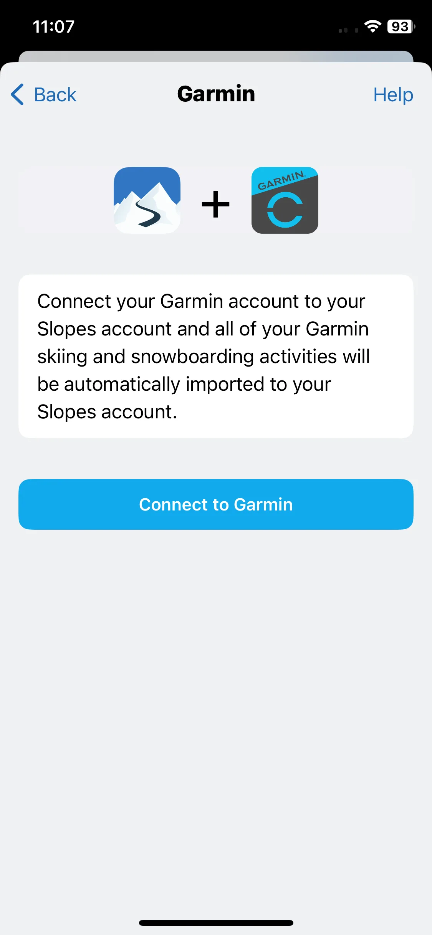This screenshot has width=432, height=935.
Task: Tap the 11:07 clock in status bar
Action: (x=54, y=26)
